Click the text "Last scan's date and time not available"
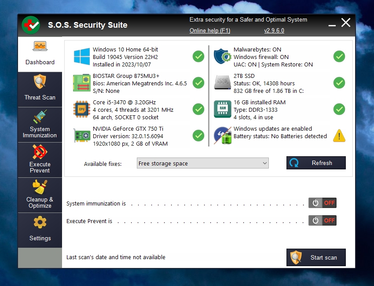This screenshot has height=286, width=374. pos(116,257)
